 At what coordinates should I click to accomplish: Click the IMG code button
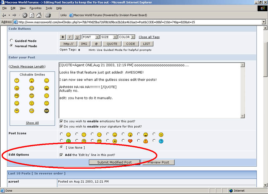coord(84,44)
